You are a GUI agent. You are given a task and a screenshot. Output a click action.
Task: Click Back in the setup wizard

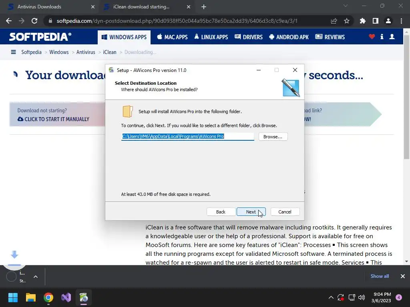[x=221, y=212]
